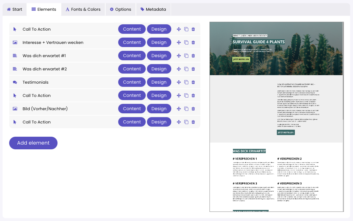The image size is (353, 221).
Task: Click move handle for Was dich erwartet #1
Action: pos(179,56)
